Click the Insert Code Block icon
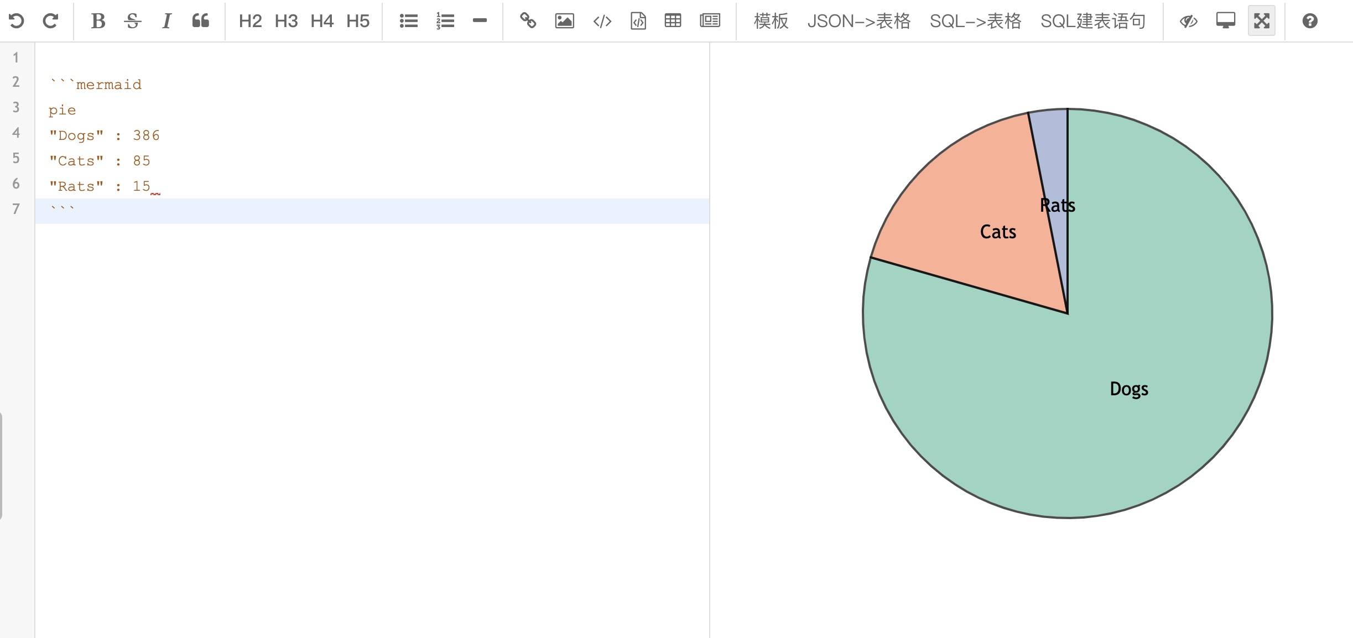 [x=638, y=22]
